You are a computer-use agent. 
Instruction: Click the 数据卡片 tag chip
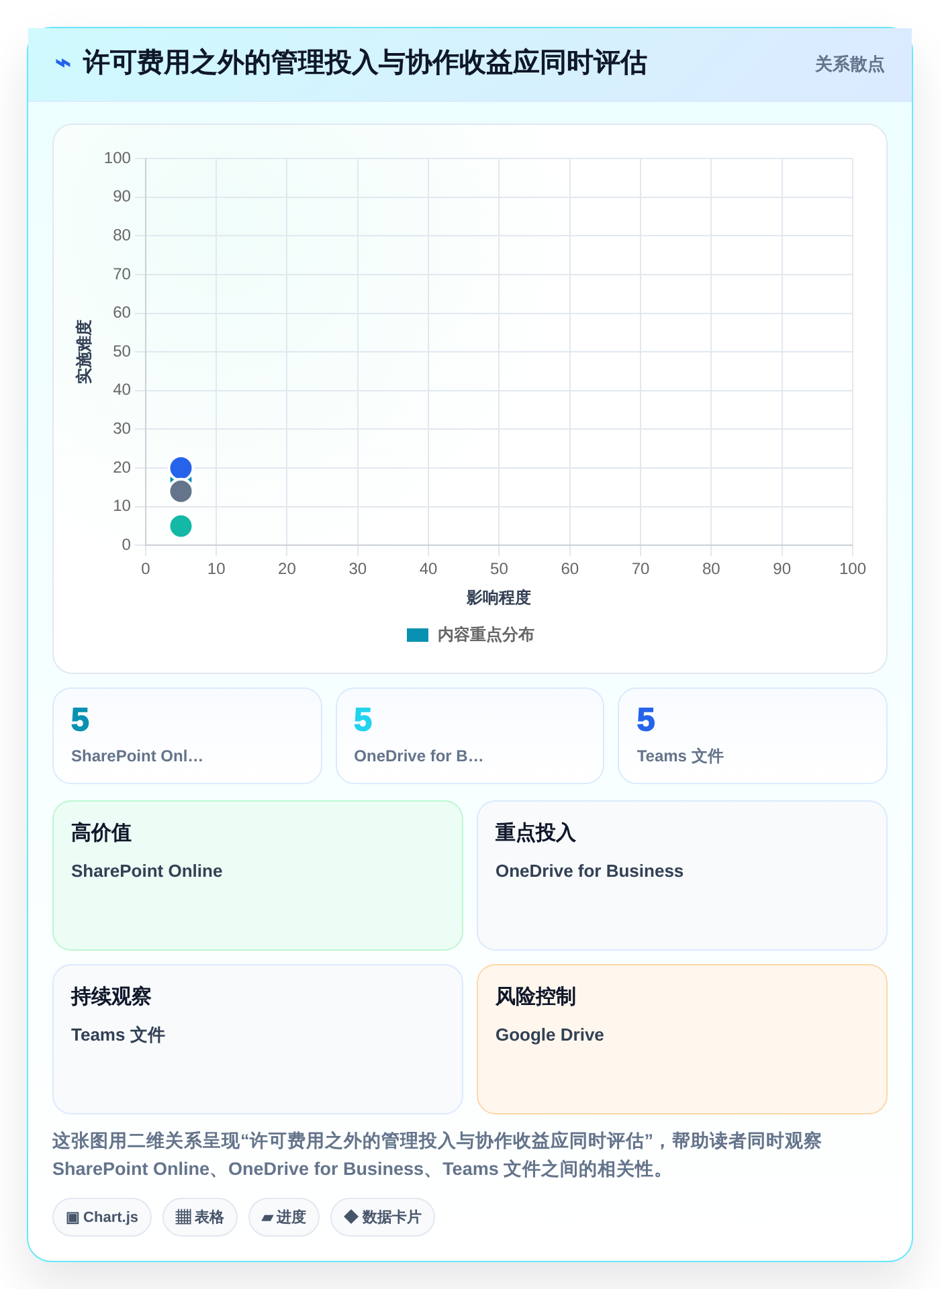click(x=383, y=1217)
